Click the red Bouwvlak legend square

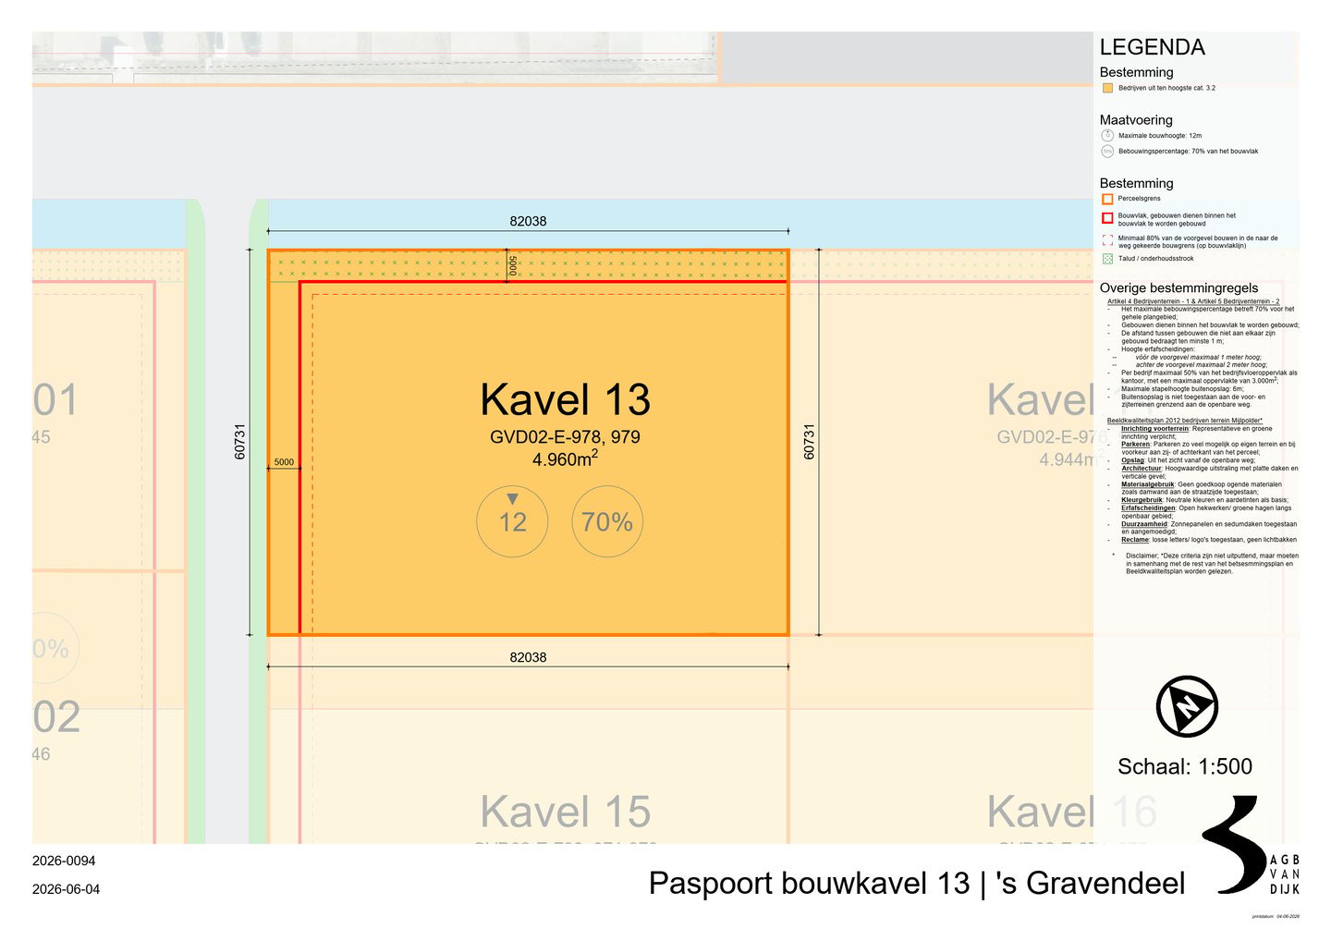tap(1107, 218)
